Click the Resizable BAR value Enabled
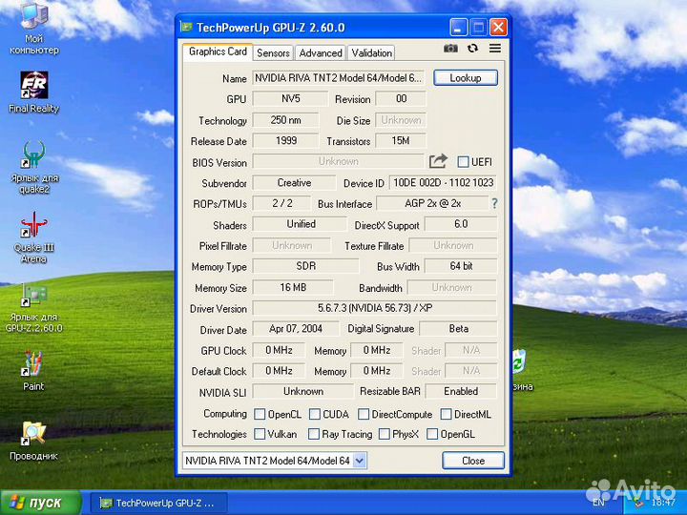Image resolution: width=687 pixels, height=515 pixels. tap(461, 391)
